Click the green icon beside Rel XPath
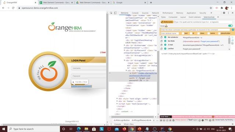Screen dimensions: 235x132 click(x=165, y=41)
